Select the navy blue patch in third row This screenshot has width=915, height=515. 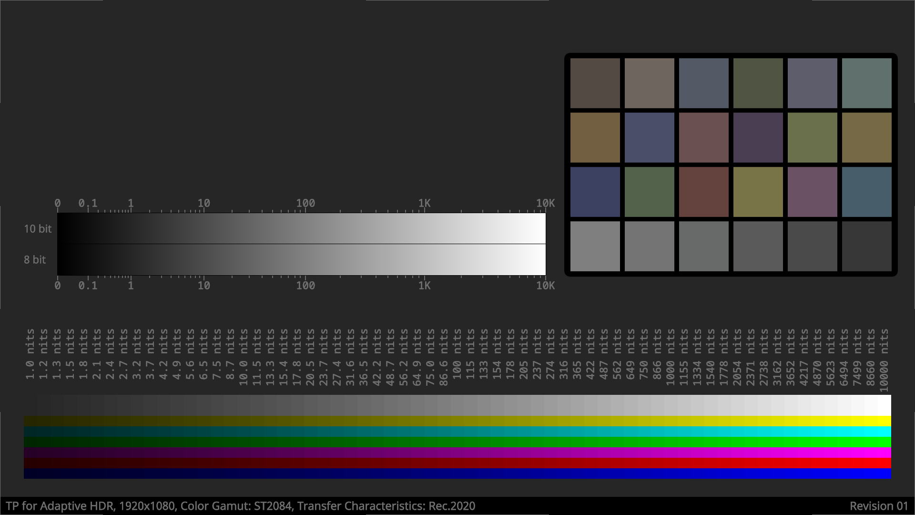(595, 192)
